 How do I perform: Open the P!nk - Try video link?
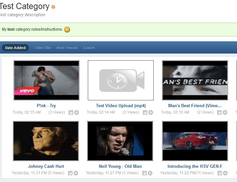(x=46, y=106)
